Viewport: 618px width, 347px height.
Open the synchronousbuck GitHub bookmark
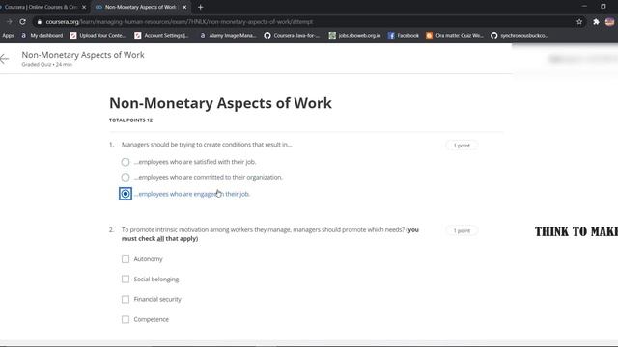click(520, 36)
